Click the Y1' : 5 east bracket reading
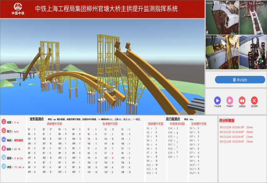267x183 pixels. 194,128
